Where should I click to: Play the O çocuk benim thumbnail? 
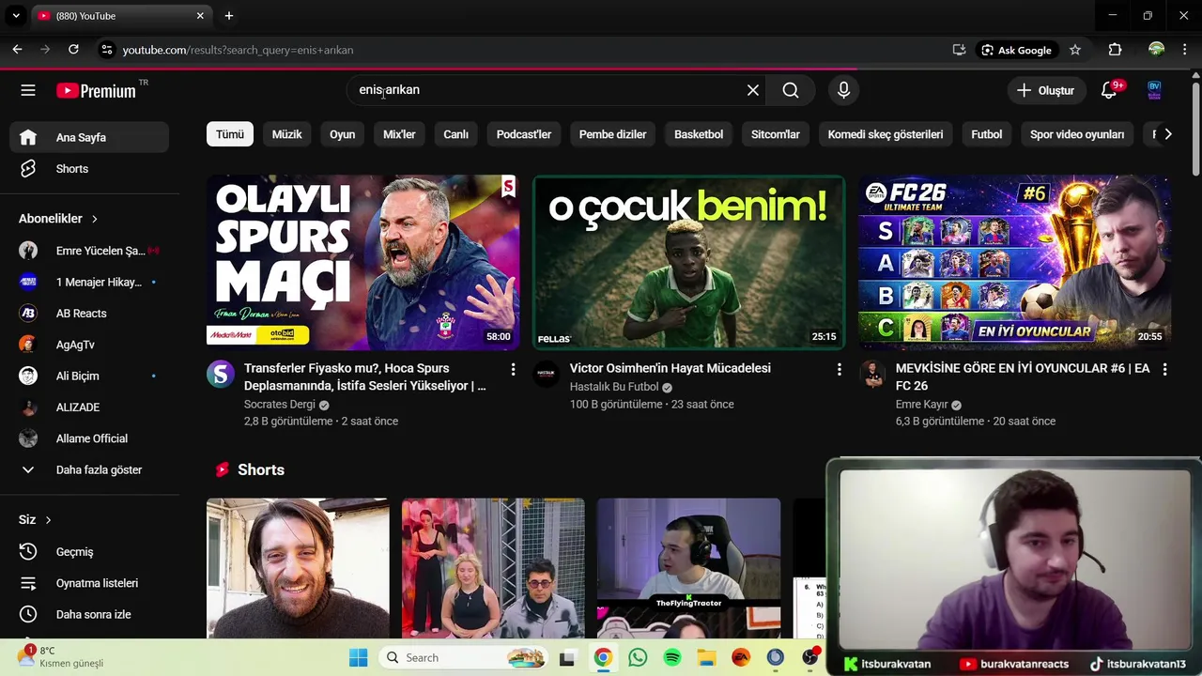[688, 262]
